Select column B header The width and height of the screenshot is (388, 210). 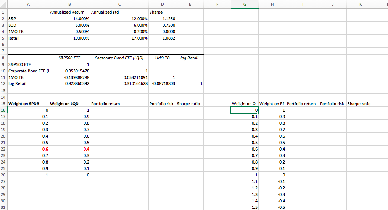click(x=69, y=4)
